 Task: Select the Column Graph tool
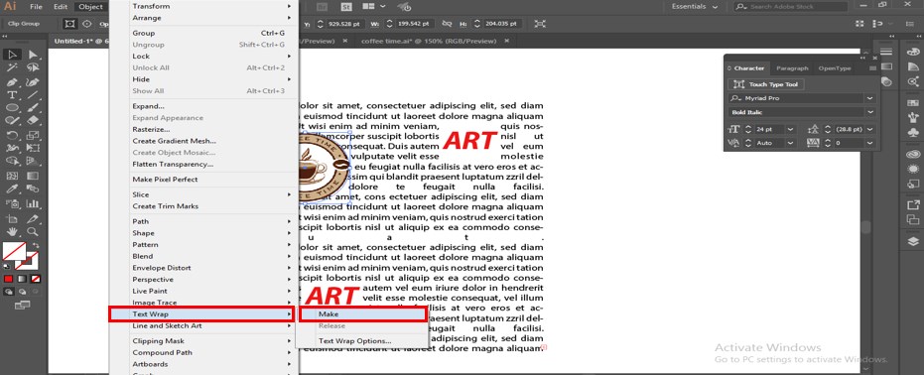[x=33, y=204]
